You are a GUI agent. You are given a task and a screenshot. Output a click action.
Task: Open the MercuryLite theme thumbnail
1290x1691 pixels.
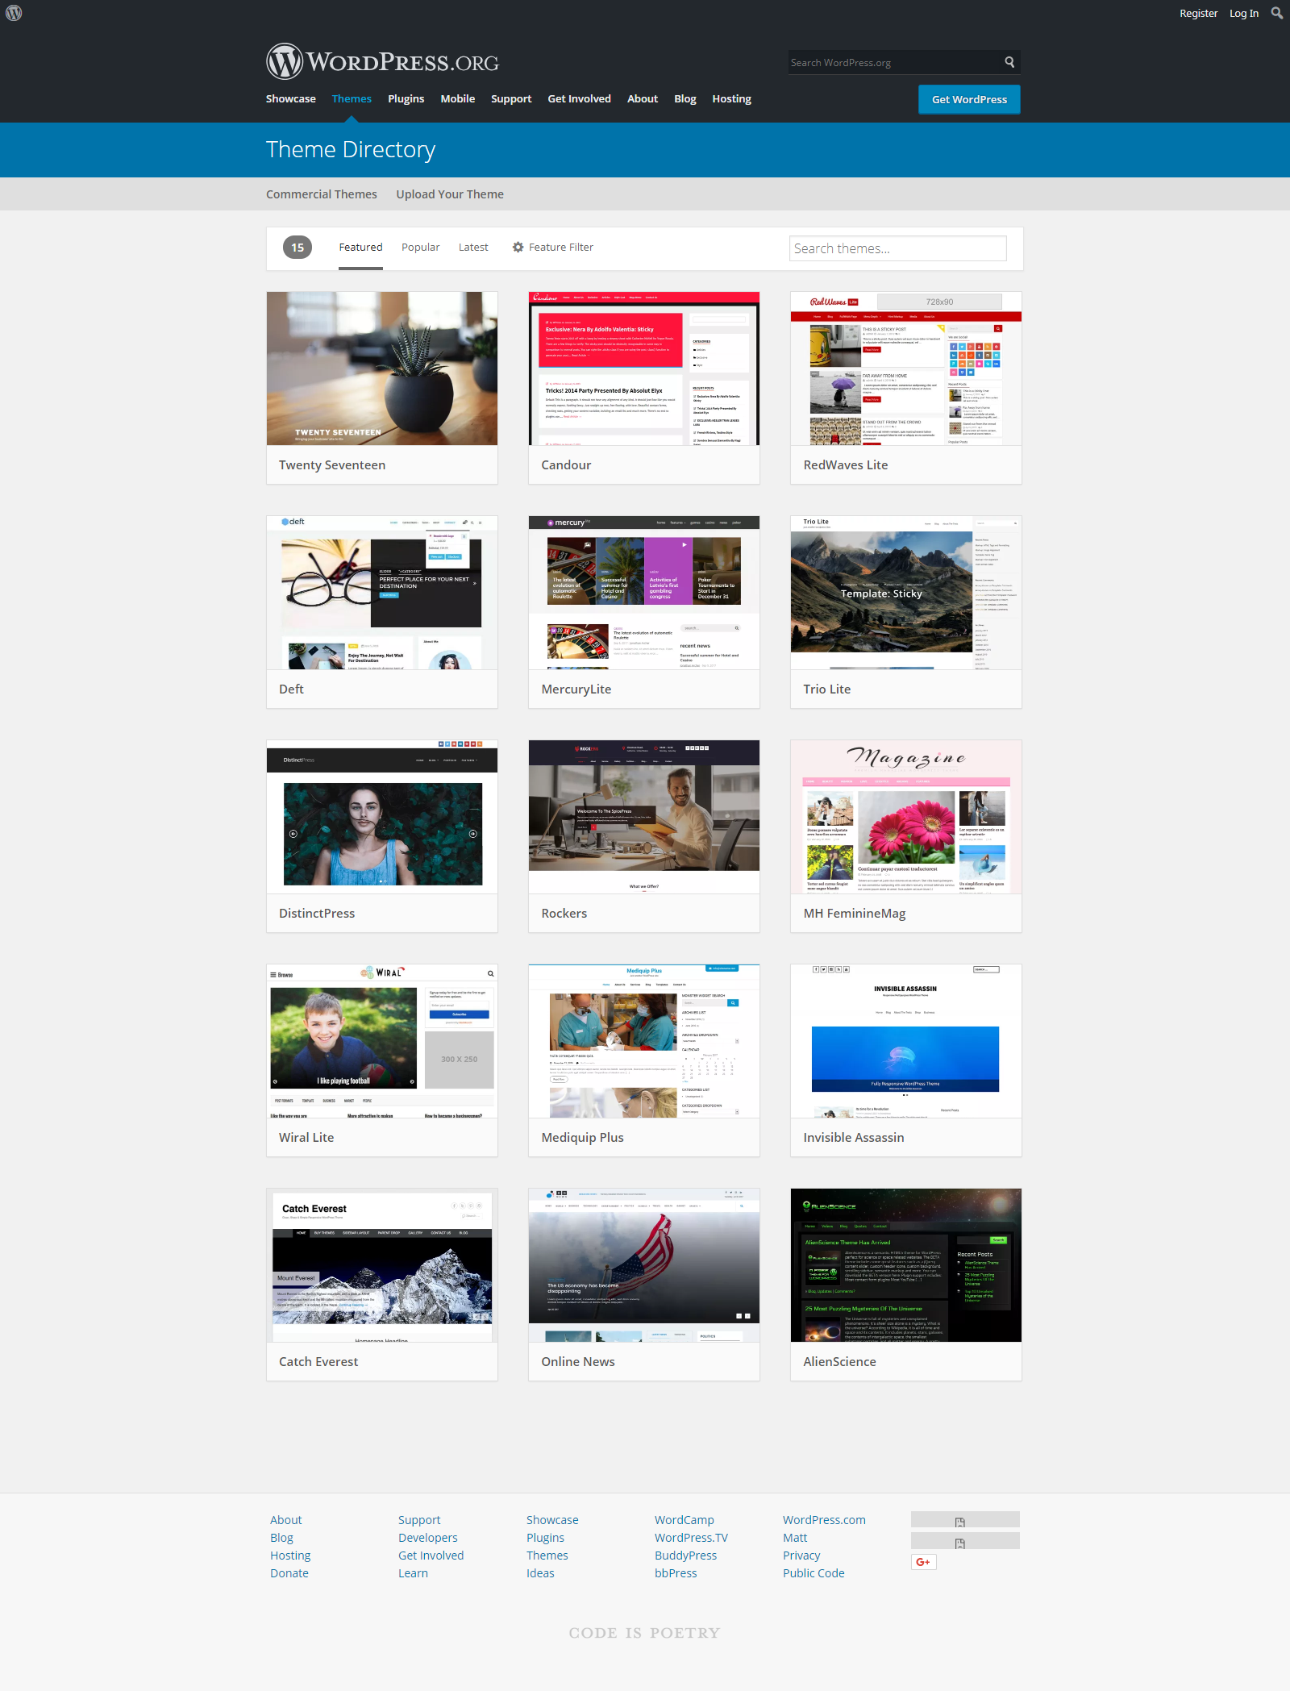click(644, 593)
